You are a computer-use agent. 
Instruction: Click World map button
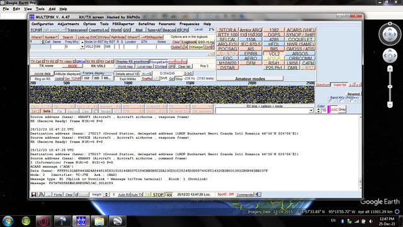pos(125,66)
